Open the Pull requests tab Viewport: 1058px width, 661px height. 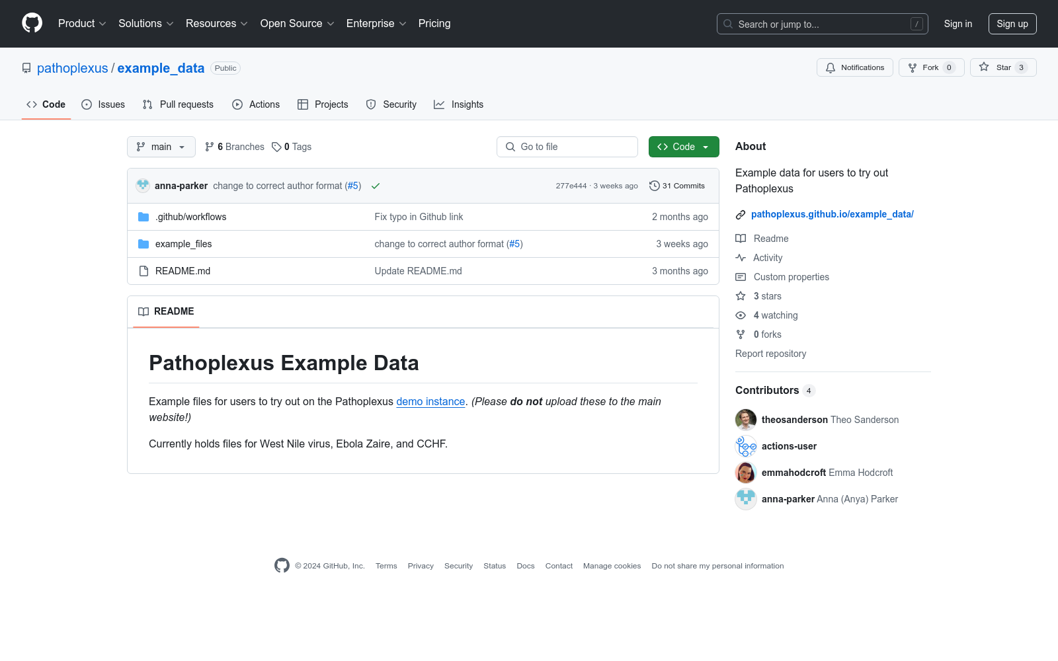tap(178, 104)
